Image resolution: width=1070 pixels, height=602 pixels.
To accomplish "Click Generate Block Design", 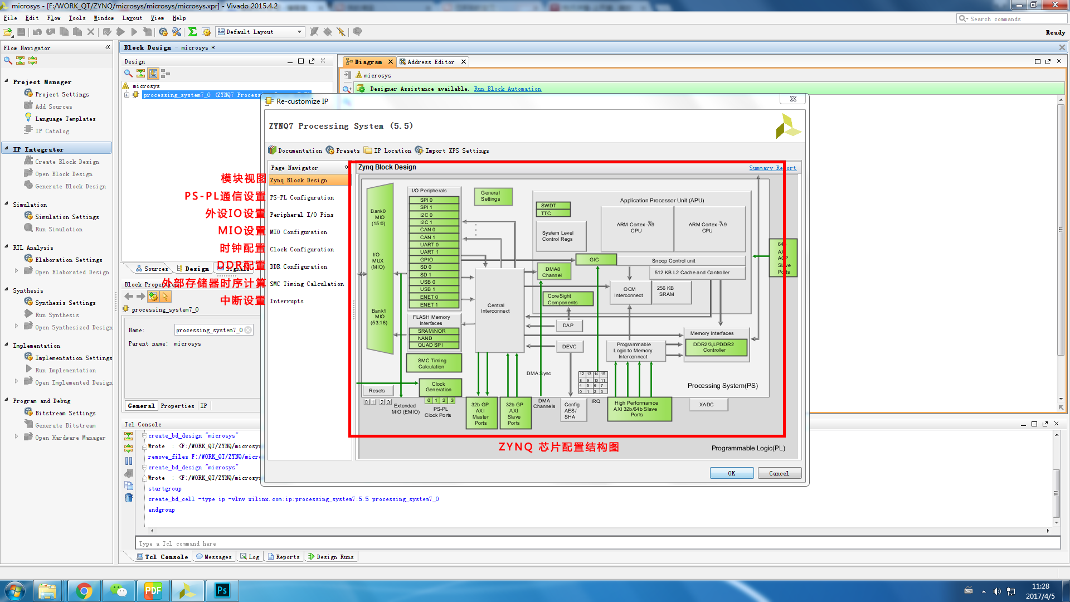I will (x=70, y=186).
